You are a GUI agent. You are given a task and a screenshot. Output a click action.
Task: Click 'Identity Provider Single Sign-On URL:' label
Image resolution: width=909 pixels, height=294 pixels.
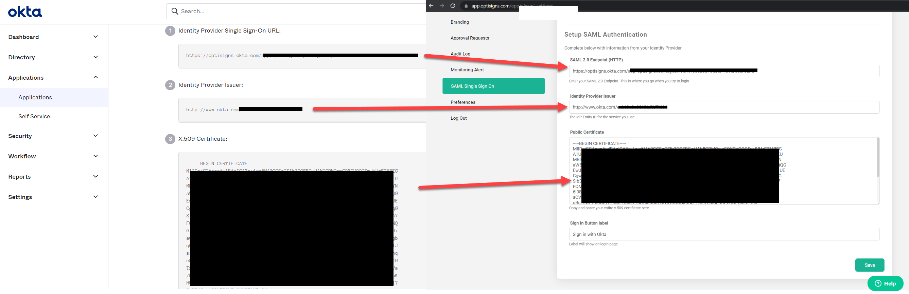click(x=229, y=31)
